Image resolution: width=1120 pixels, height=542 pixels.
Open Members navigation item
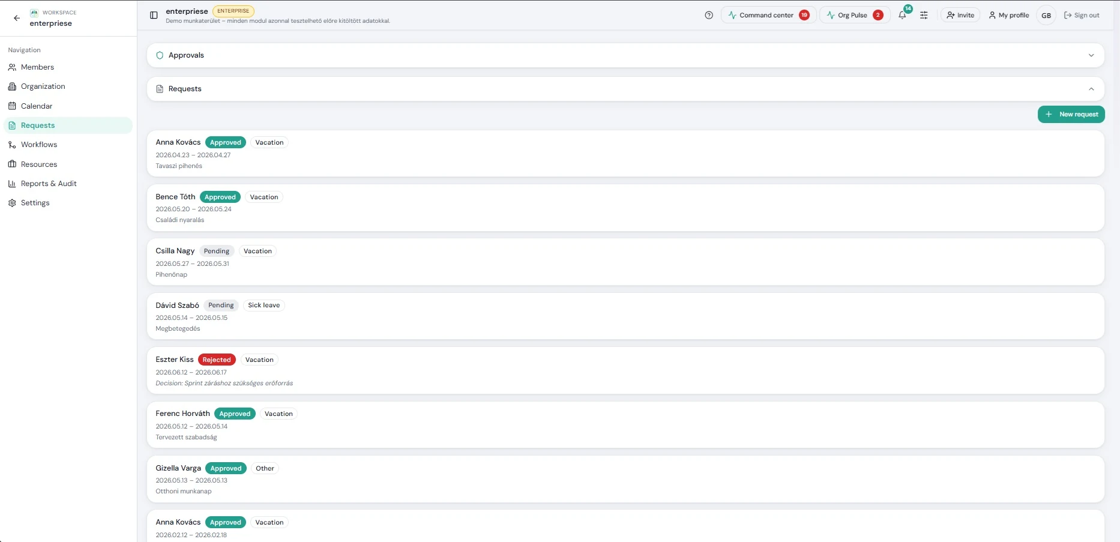[68, 67]
